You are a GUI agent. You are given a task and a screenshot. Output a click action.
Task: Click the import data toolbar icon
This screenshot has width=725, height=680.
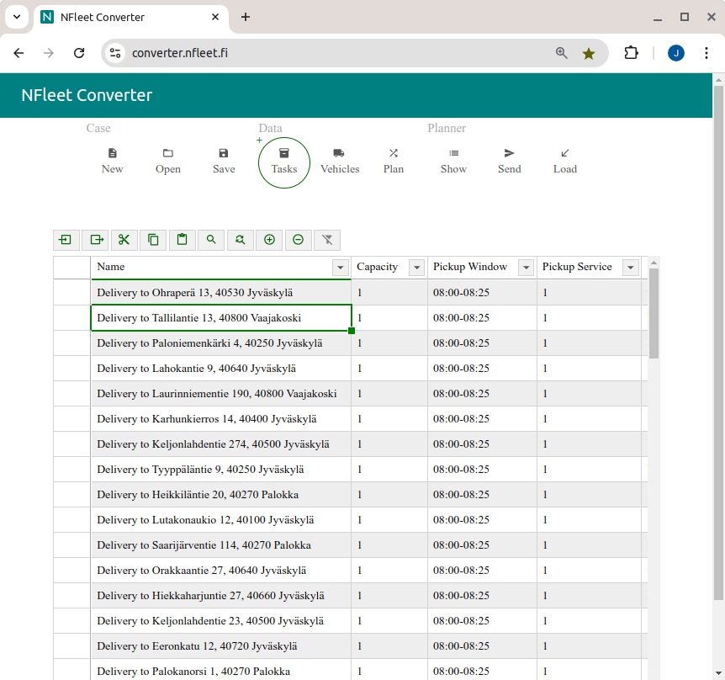66,240
